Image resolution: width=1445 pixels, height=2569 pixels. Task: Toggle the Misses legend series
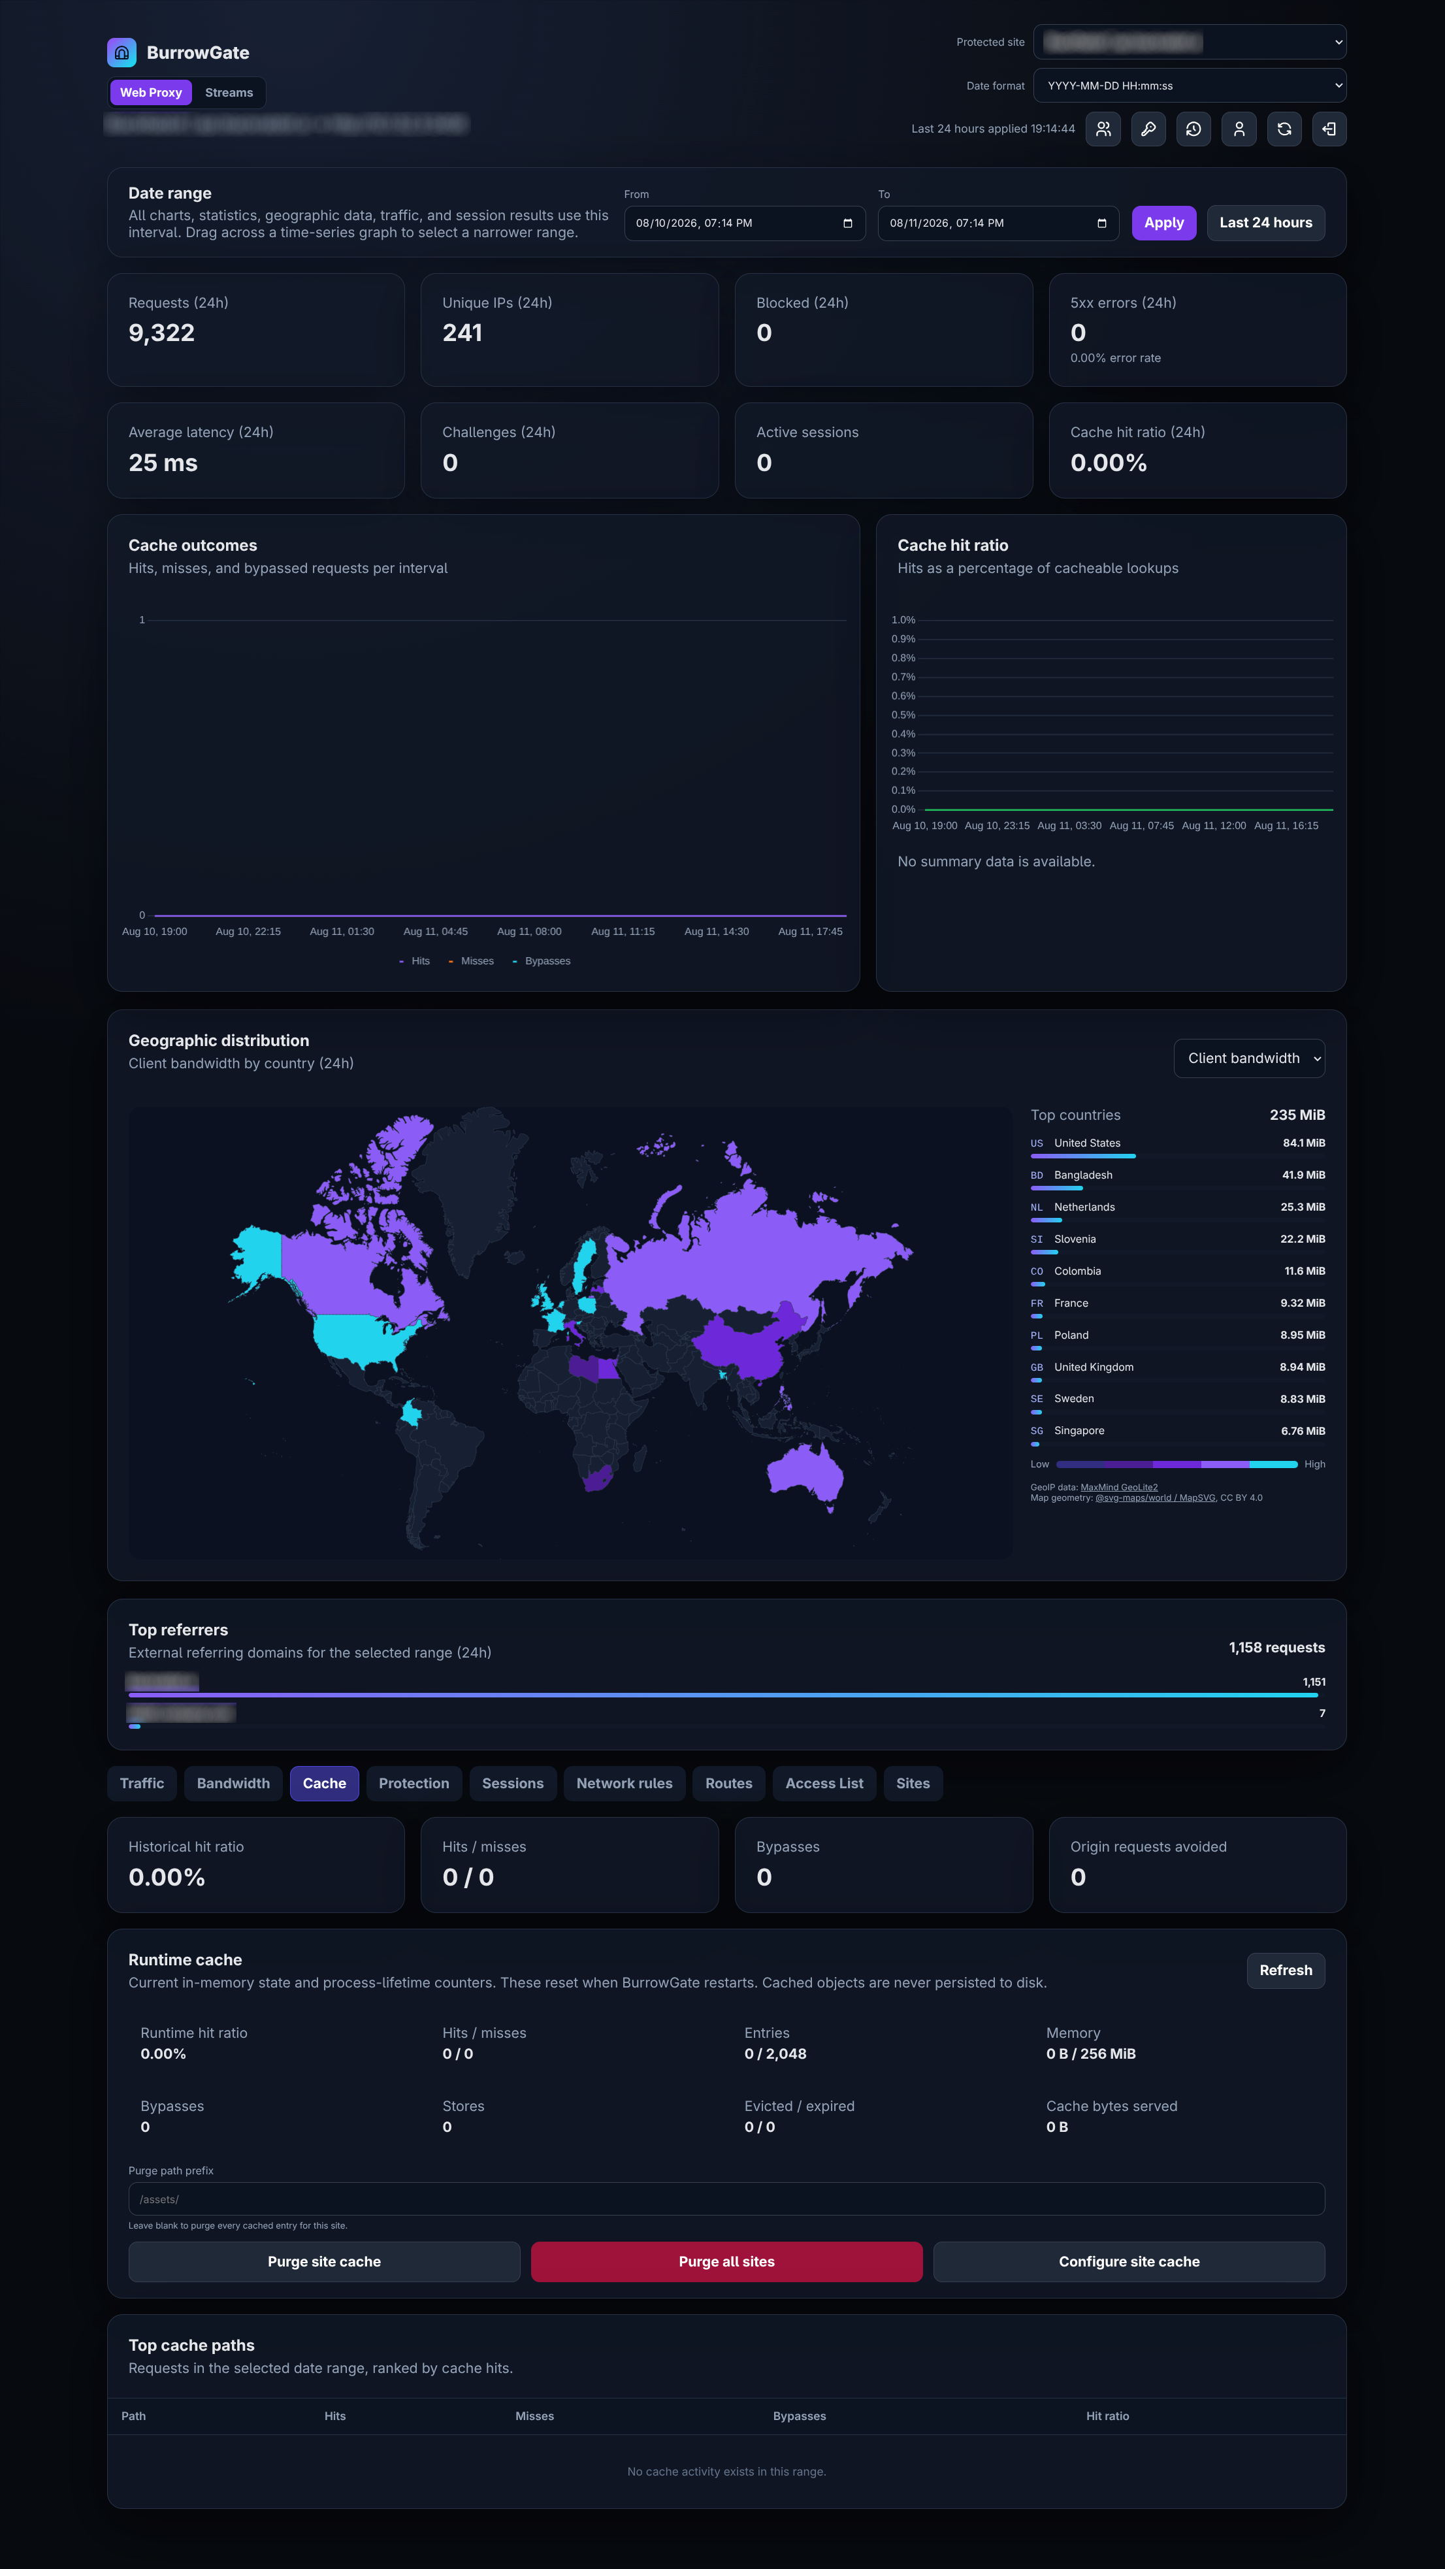click(471, 961)
